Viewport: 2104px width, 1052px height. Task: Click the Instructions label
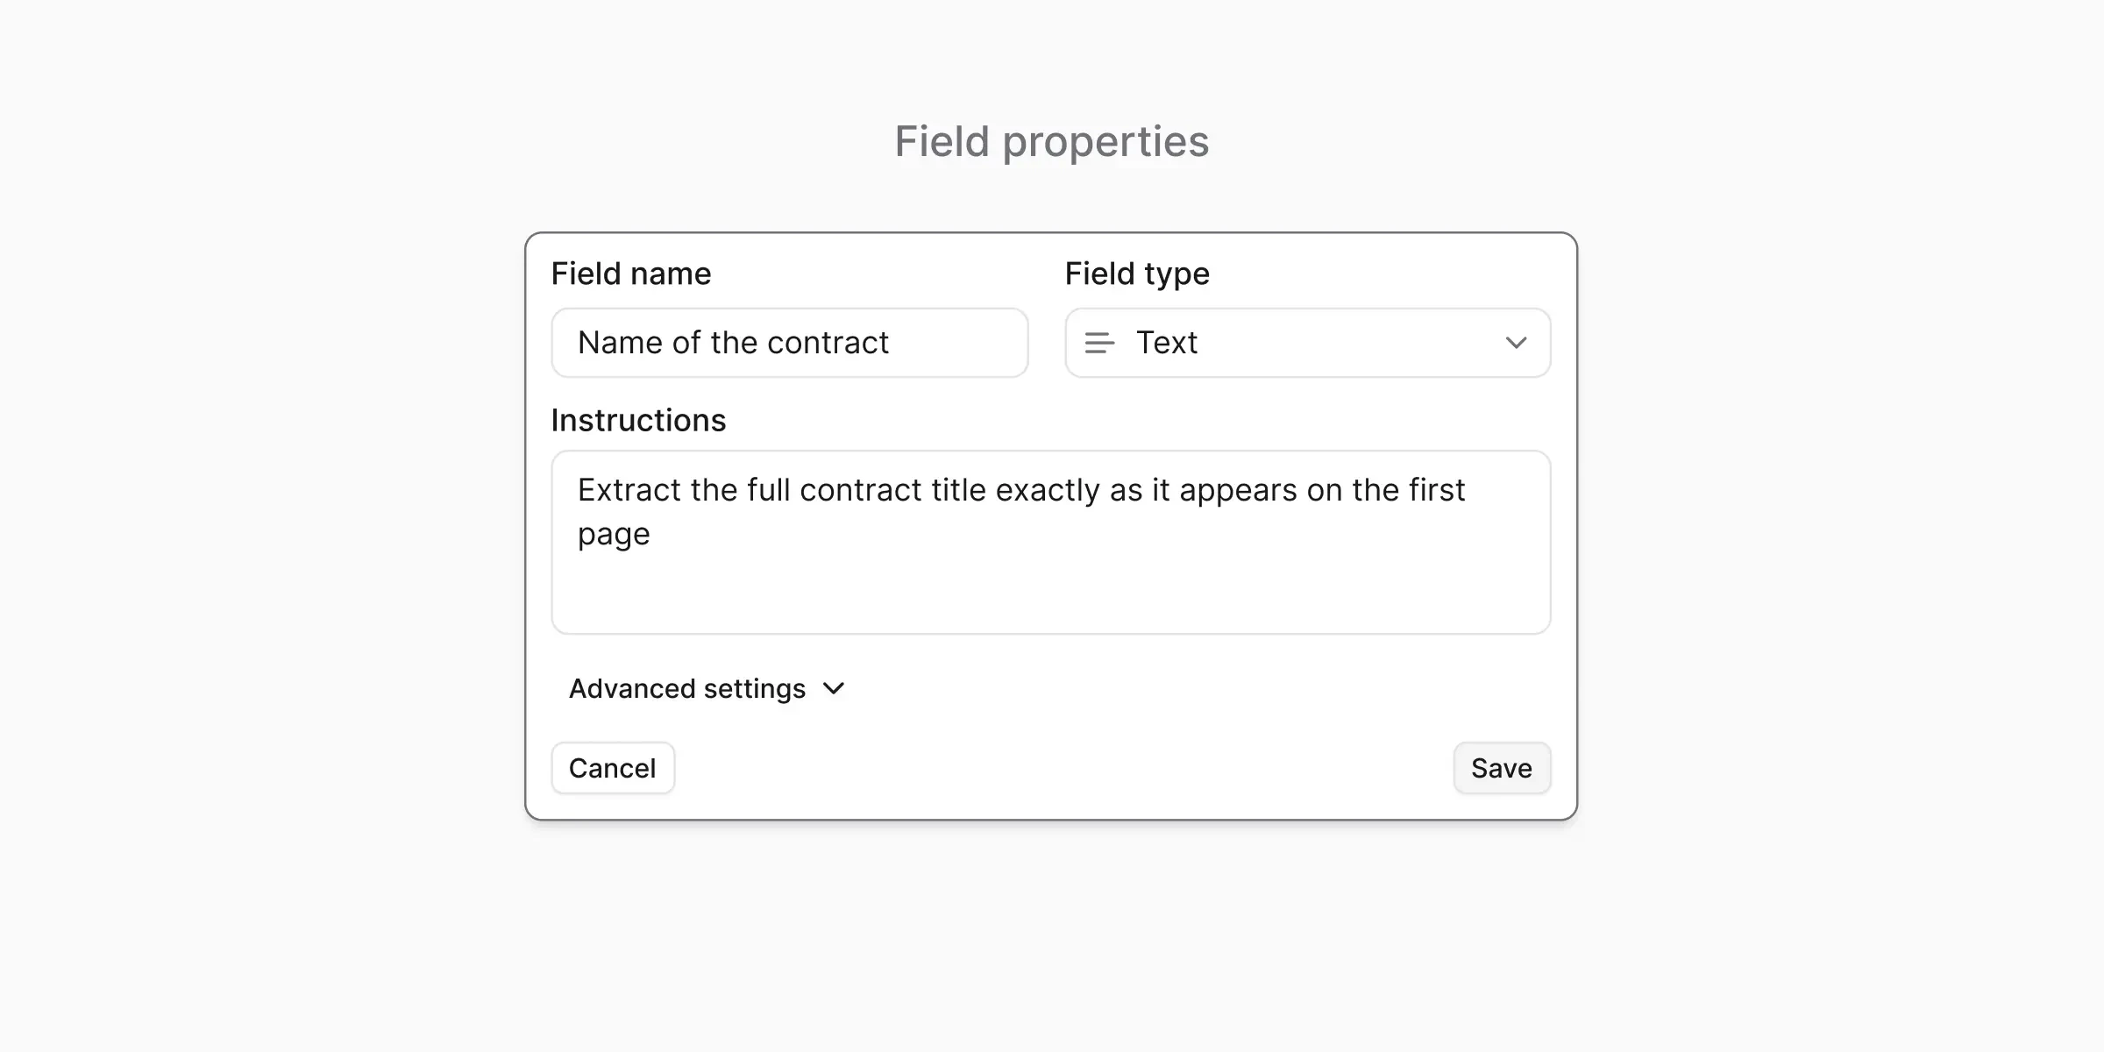coord(637,420)
